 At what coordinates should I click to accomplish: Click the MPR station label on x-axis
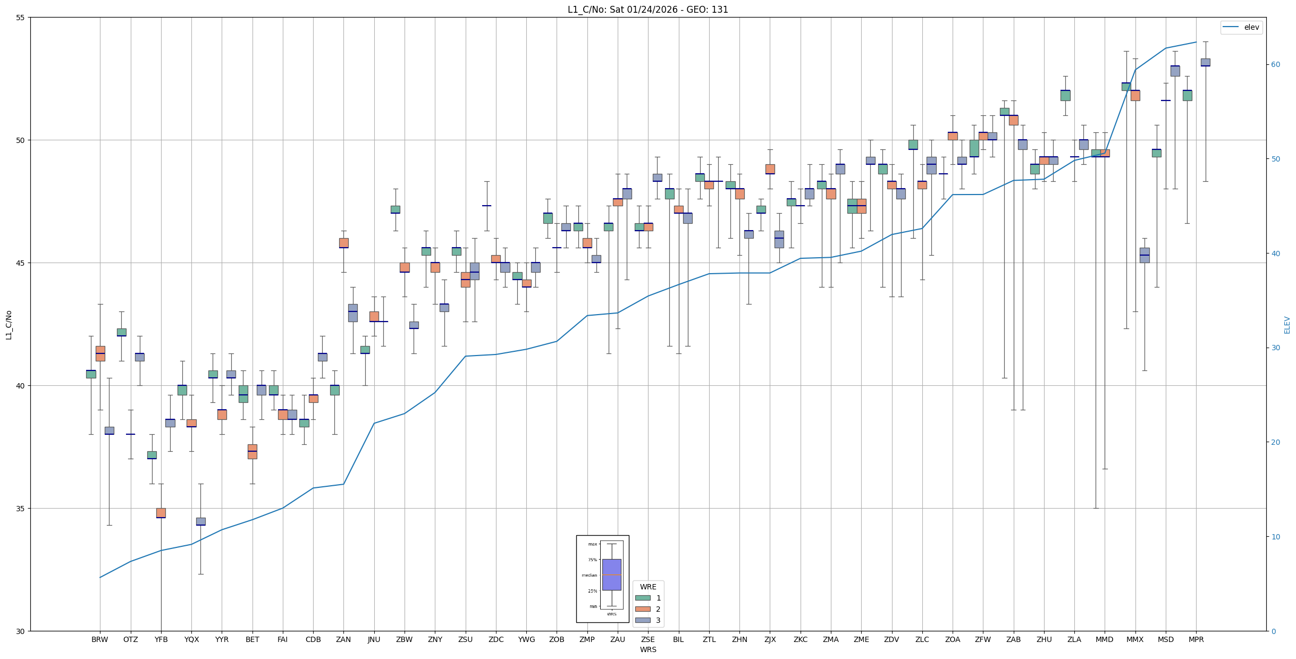pyautogui.click(x=1196, y=639)
